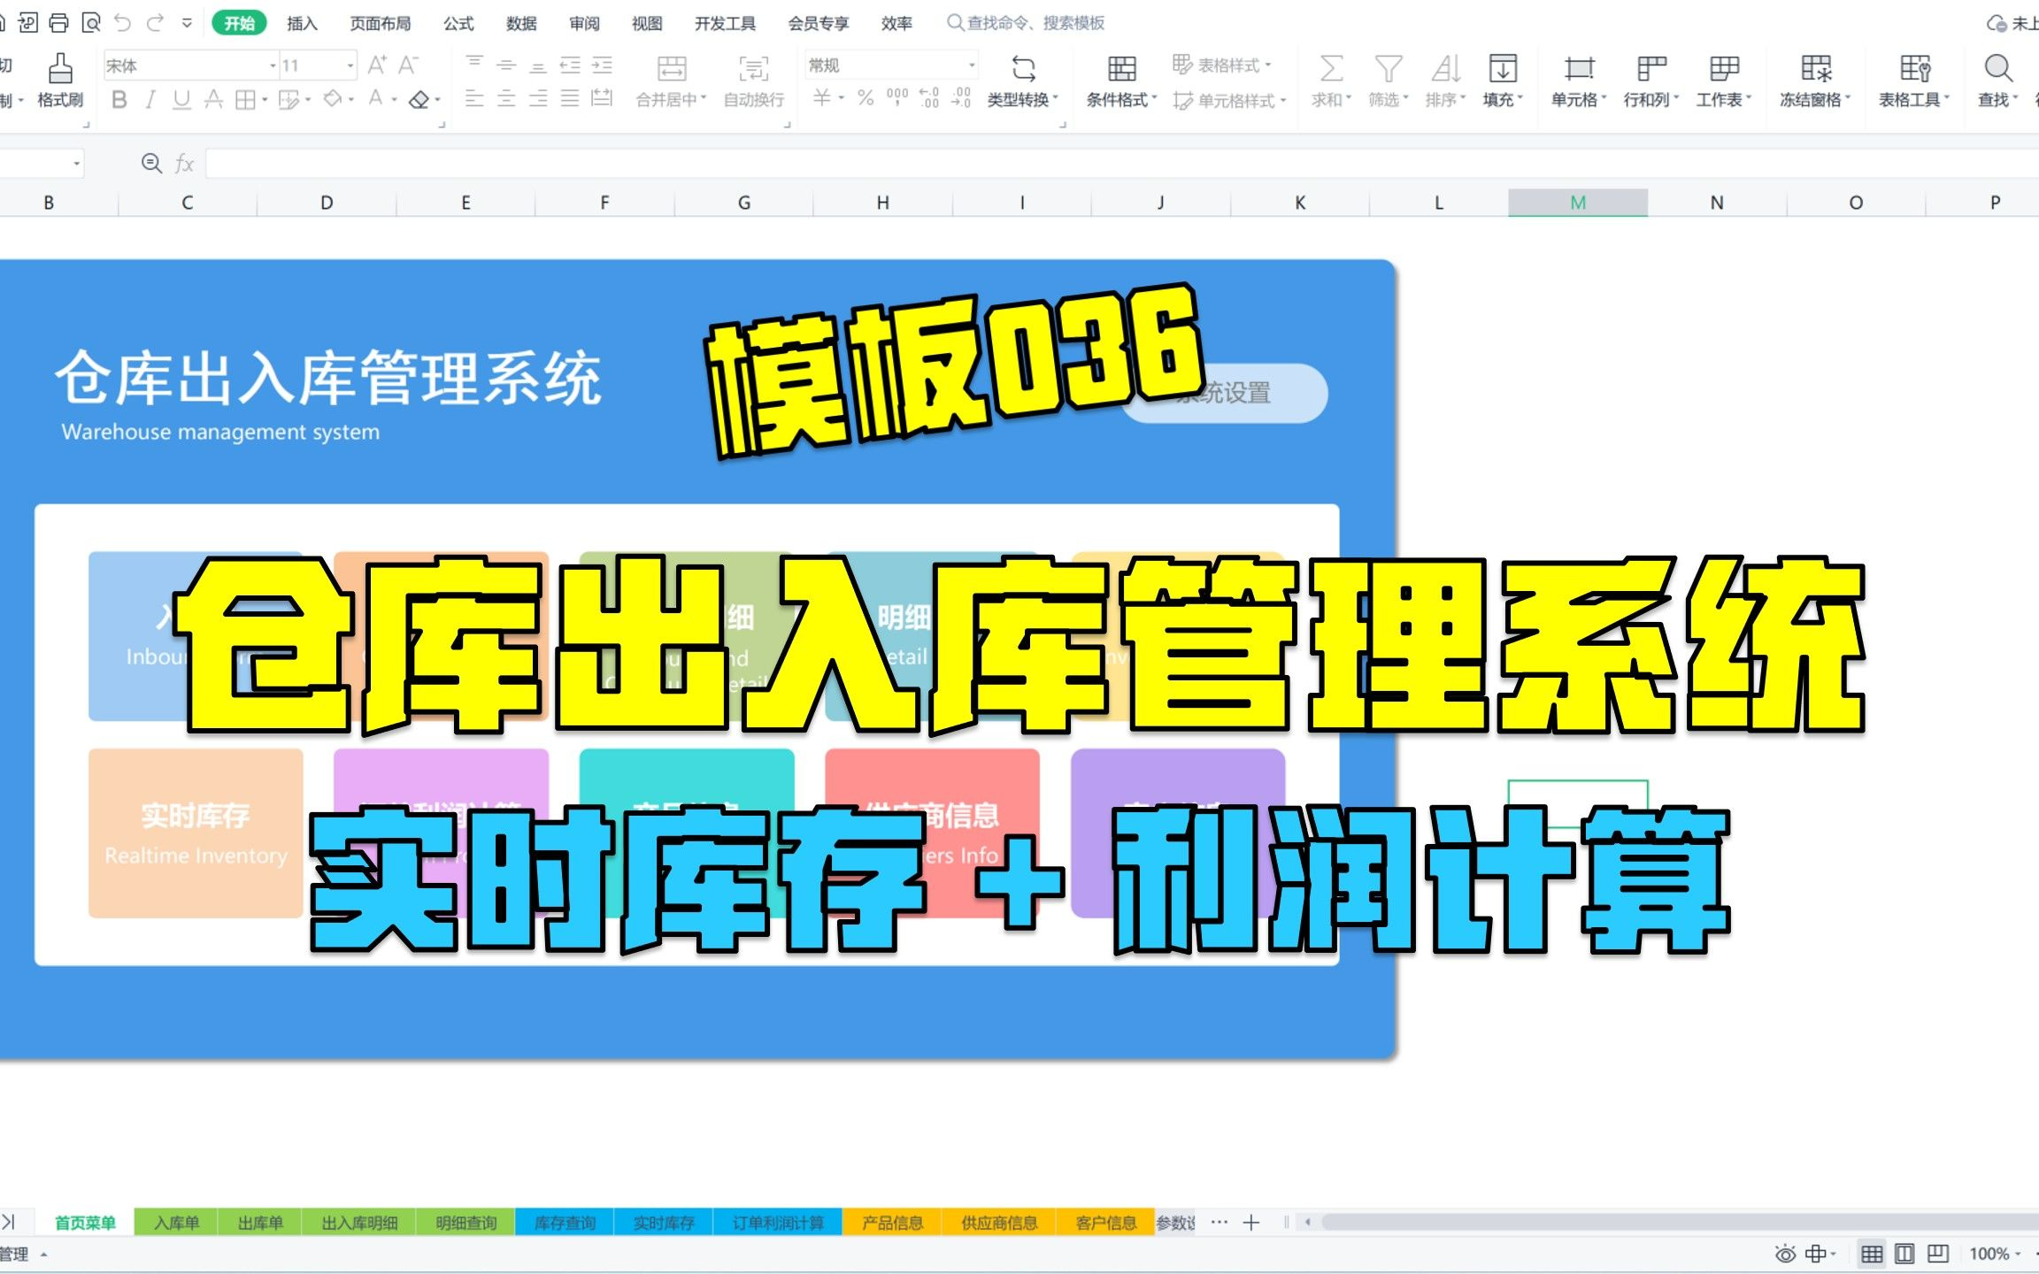This screenshot has width=2039, height=1274.
Task: Open Table Styles (表格样式) dropdown
Action: click(1222, 65)
